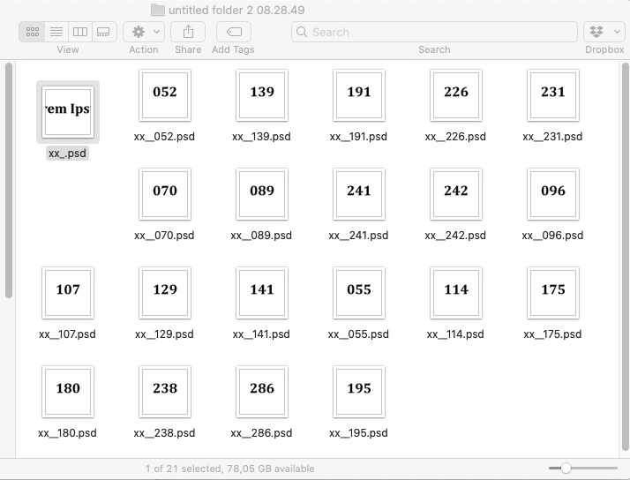Click the xx__055.psd file name

coord(358,334)
